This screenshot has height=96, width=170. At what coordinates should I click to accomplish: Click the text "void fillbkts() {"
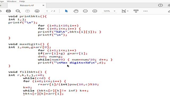[x=27, y=72]
